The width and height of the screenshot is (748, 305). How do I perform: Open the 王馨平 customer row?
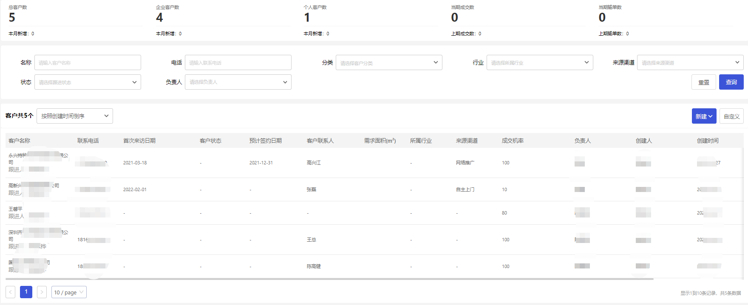(x=16, y=209)
